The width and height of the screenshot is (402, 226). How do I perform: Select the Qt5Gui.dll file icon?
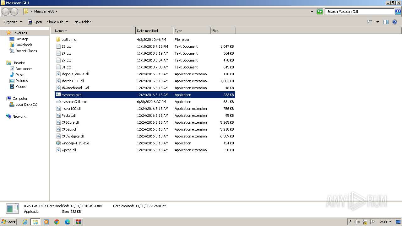coord(58,129)
